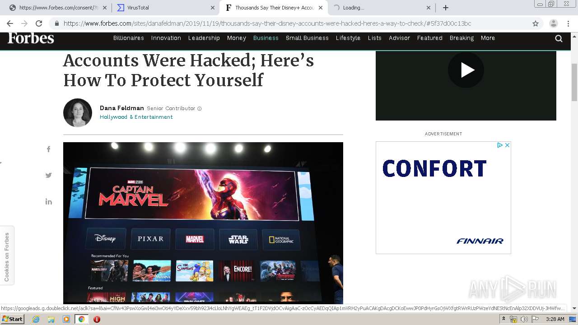Click the network icon in system tray

513,319
